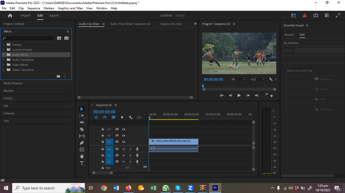Image resolution: width=345 pixels, height=193 pixels.
Task: Lock video track V1
Action: tap(103, 142)
